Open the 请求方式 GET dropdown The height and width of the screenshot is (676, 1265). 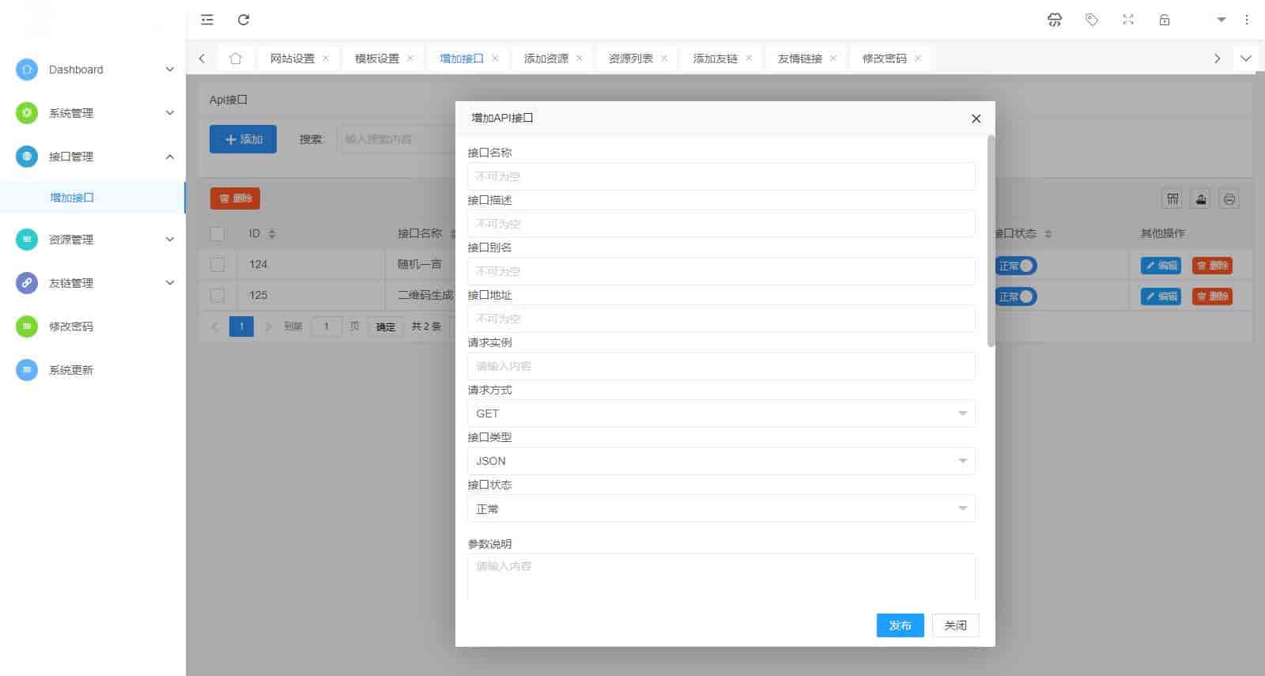[x=720, y=414]
